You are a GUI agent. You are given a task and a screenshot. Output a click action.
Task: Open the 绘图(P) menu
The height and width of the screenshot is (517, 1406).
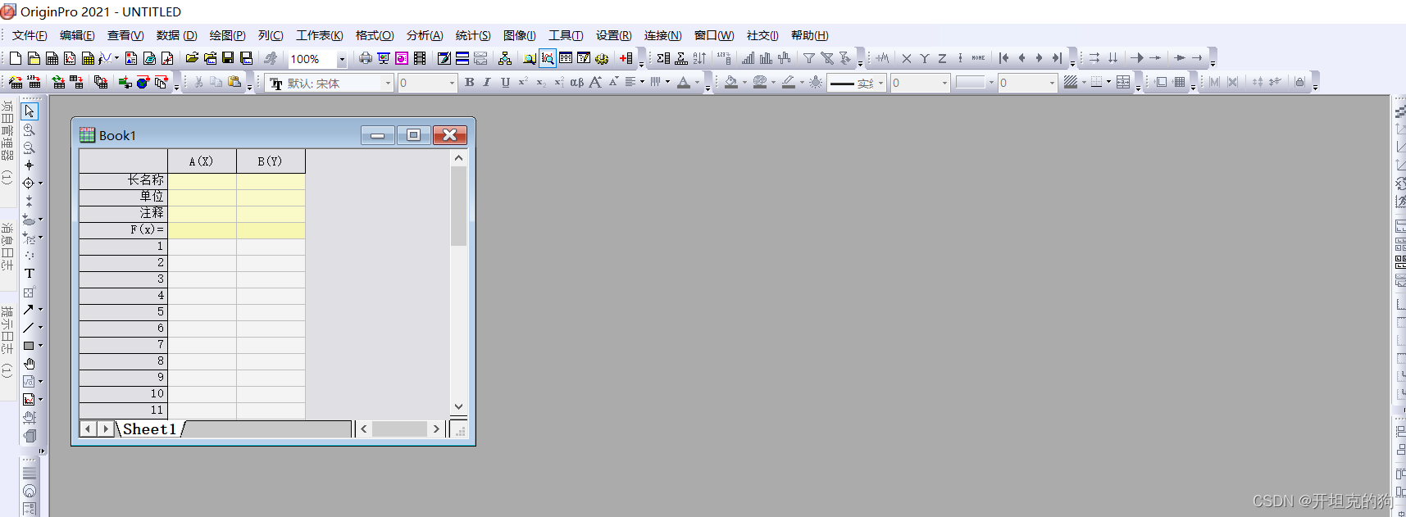pos(227,35)
